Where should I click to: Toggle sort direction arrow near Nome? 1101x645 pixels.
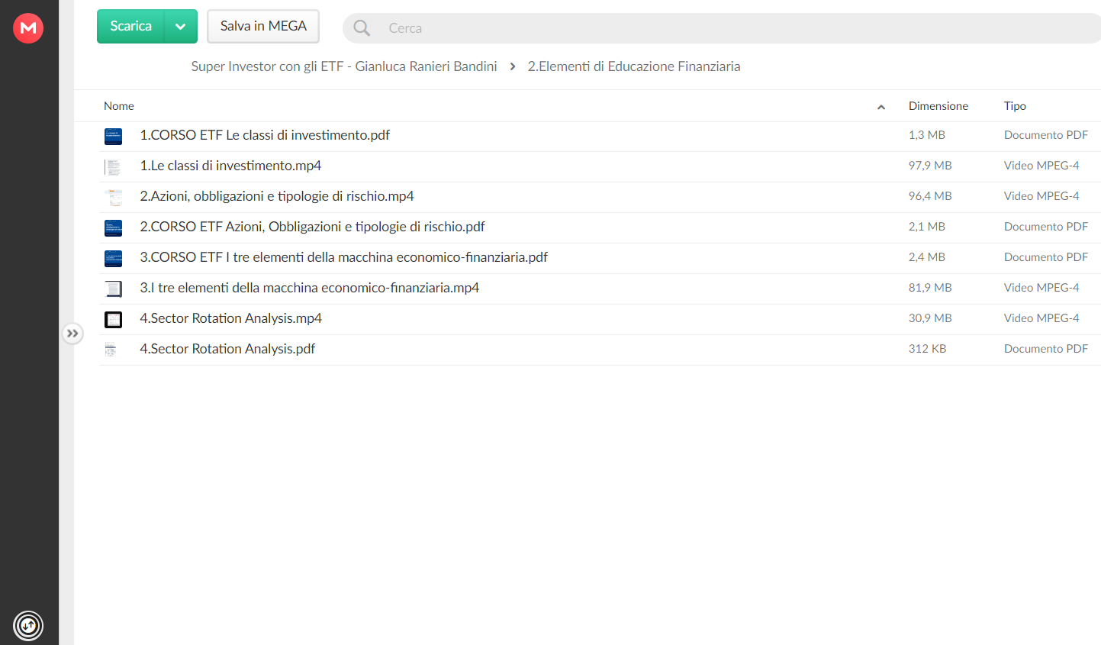click(881, 107)
